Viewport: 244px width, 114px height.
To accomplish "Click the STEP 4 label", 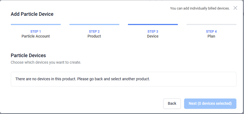I will [211, 32].
